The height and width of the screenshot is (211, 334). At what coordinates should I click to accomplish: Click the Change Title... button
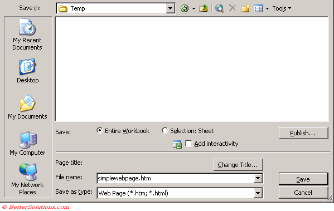coord(238,165)
